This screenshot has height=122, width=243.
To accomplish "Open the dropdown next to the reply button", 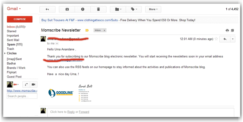I will pos(233,39).
